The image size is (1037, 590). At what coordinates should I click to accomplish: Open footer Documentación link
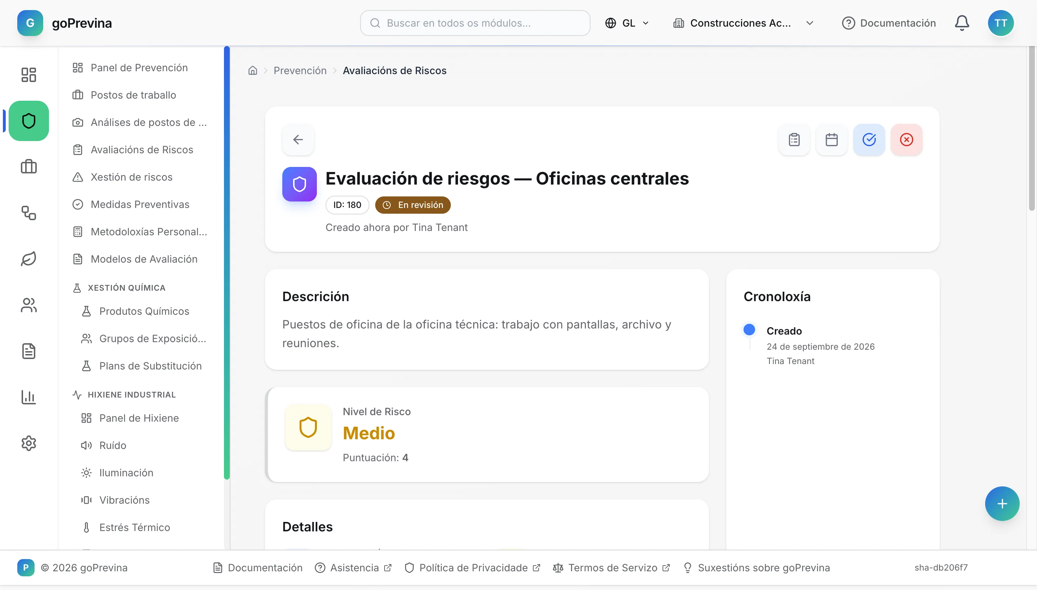pyautogui.click(x=257, y=568)
